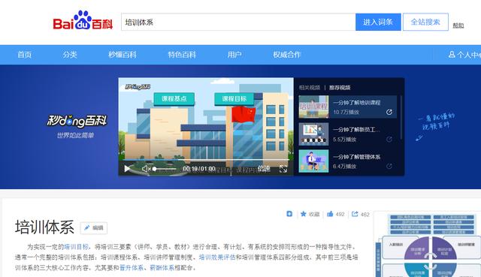The height and width of the screenshot is (277, 481).
Task: Share icon on 一分钟了解管理体系 row
Action: [x=389, y=167]
